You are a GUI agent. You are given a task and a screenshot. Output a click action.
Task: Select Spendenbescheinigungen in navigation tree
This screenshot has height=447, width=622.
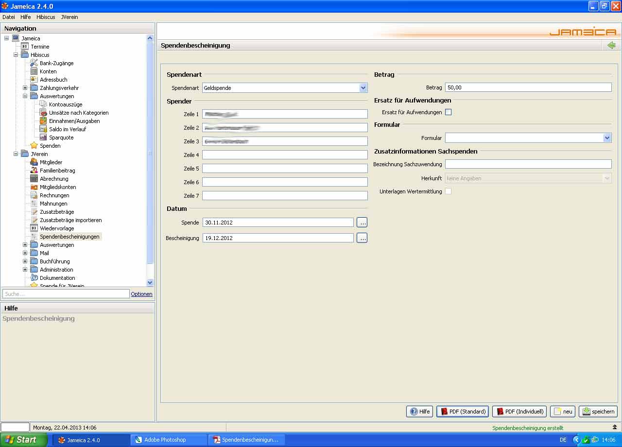[x=69, y=237]
